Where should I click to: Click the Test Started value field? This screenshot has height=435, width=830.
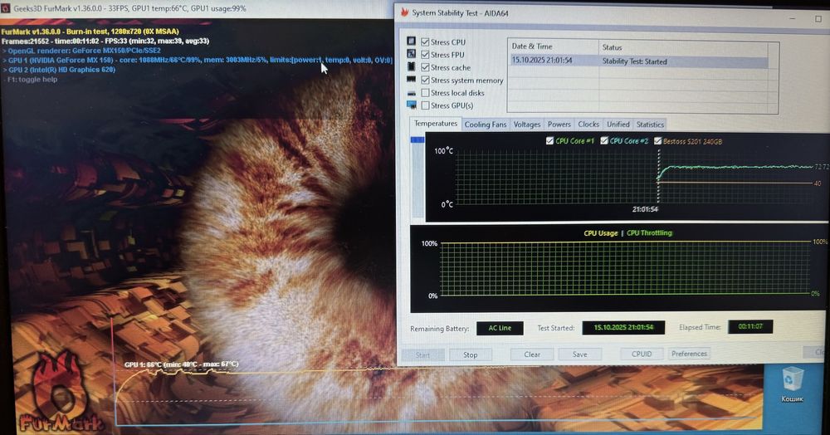coord(623,328)
